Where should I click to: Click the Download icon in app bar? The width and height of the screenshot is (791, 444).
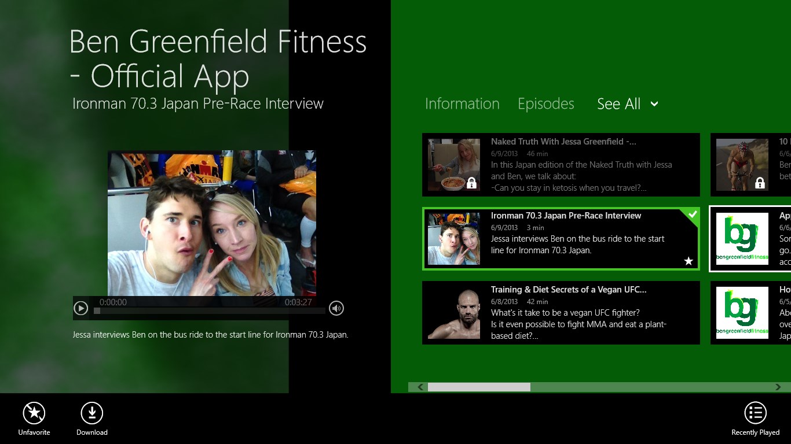(91, 413)
